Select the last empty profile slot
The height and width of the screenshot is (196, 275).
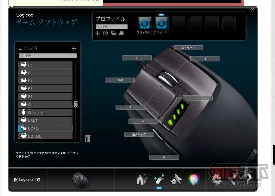tap(229, 24)
